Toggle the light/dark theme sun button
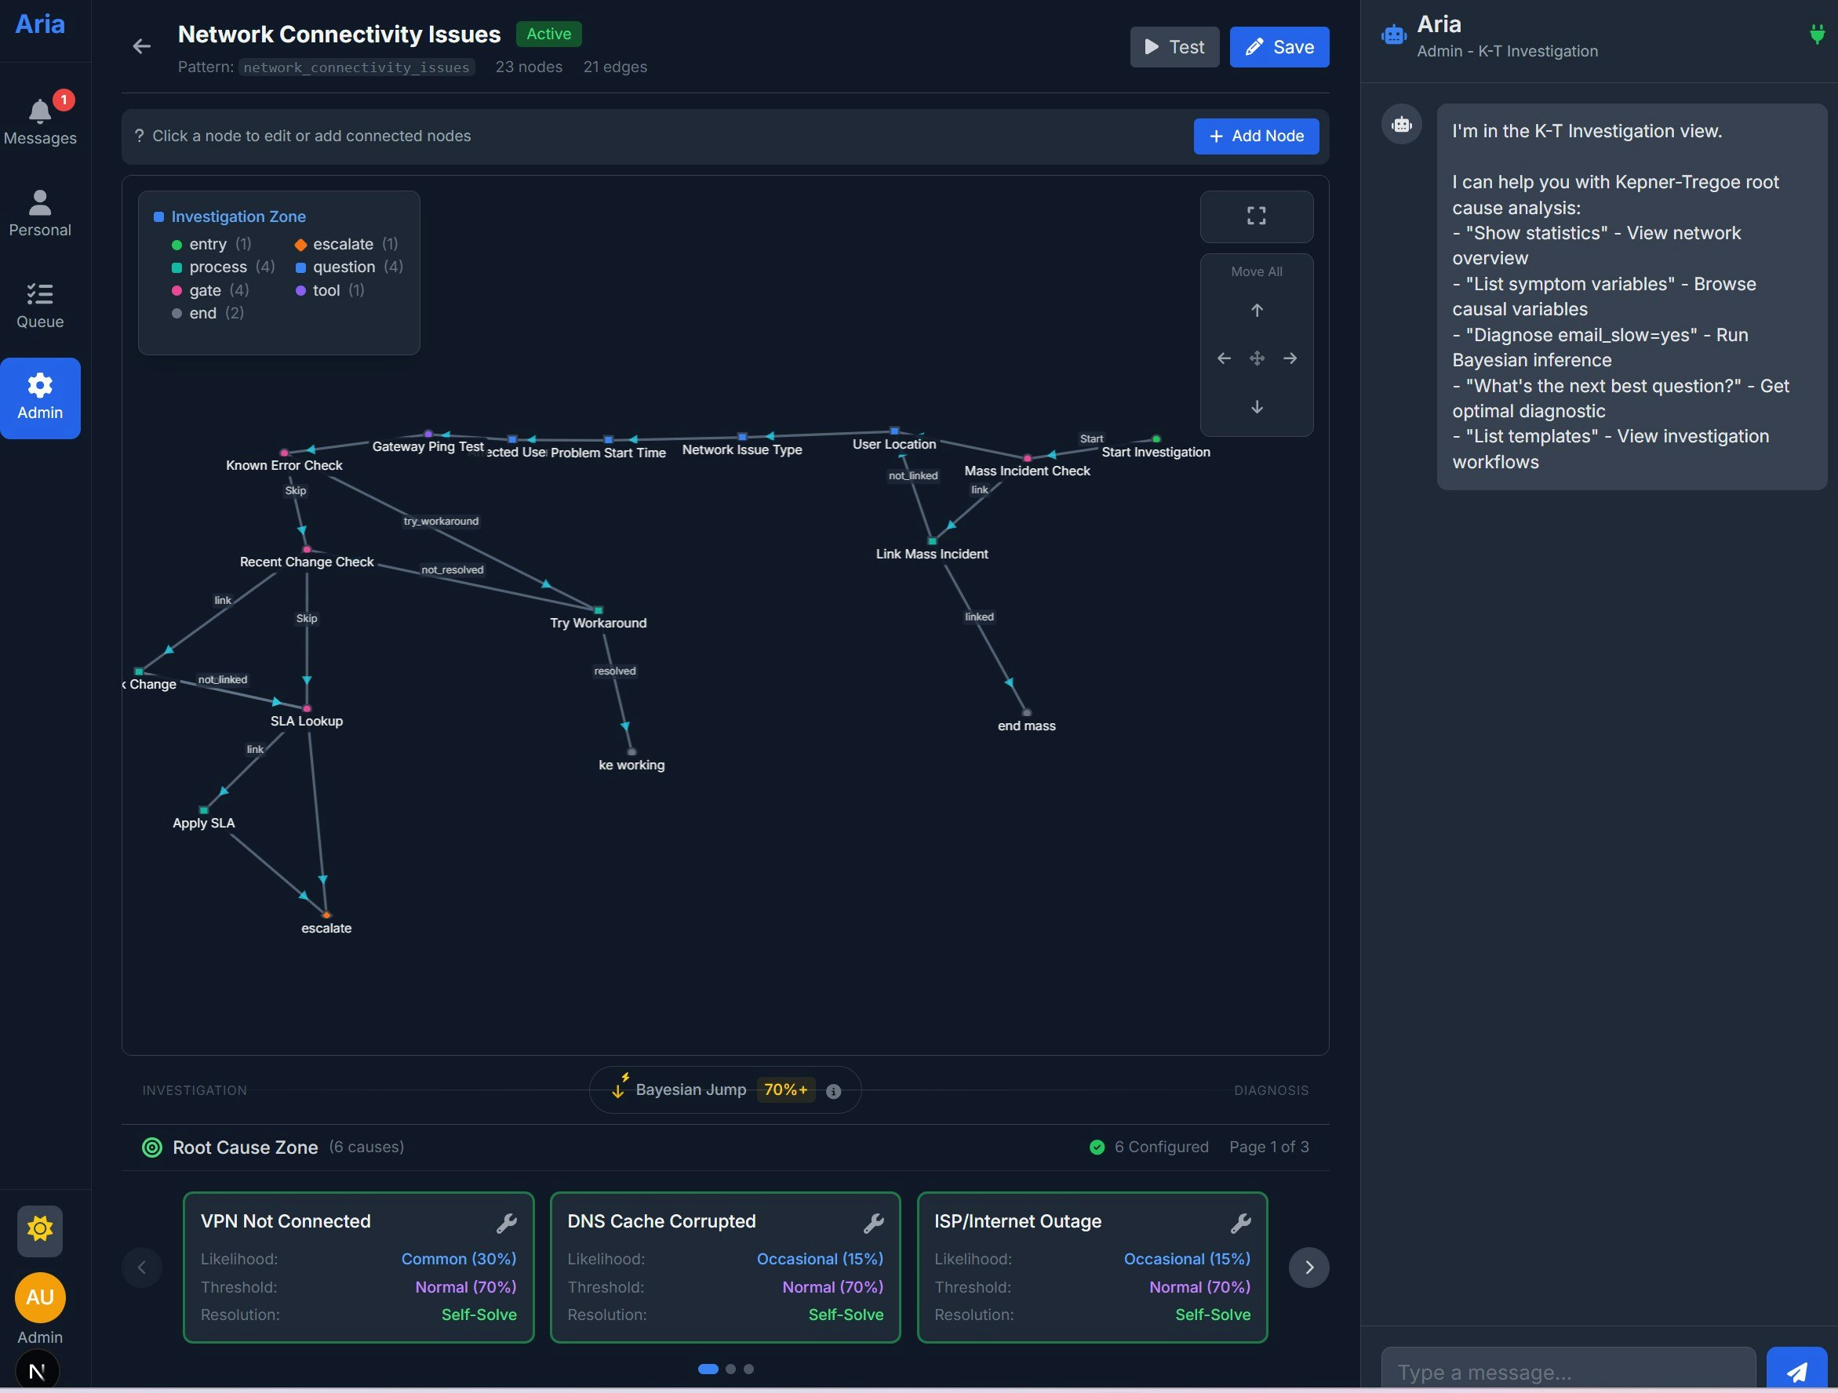Viewport: 1838px width, 1393px height. tap(40, 1229)
